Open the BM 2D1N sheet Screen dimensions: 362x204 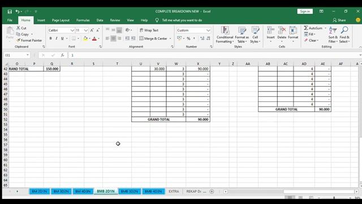pyautogui.click(x=39, y=192)
